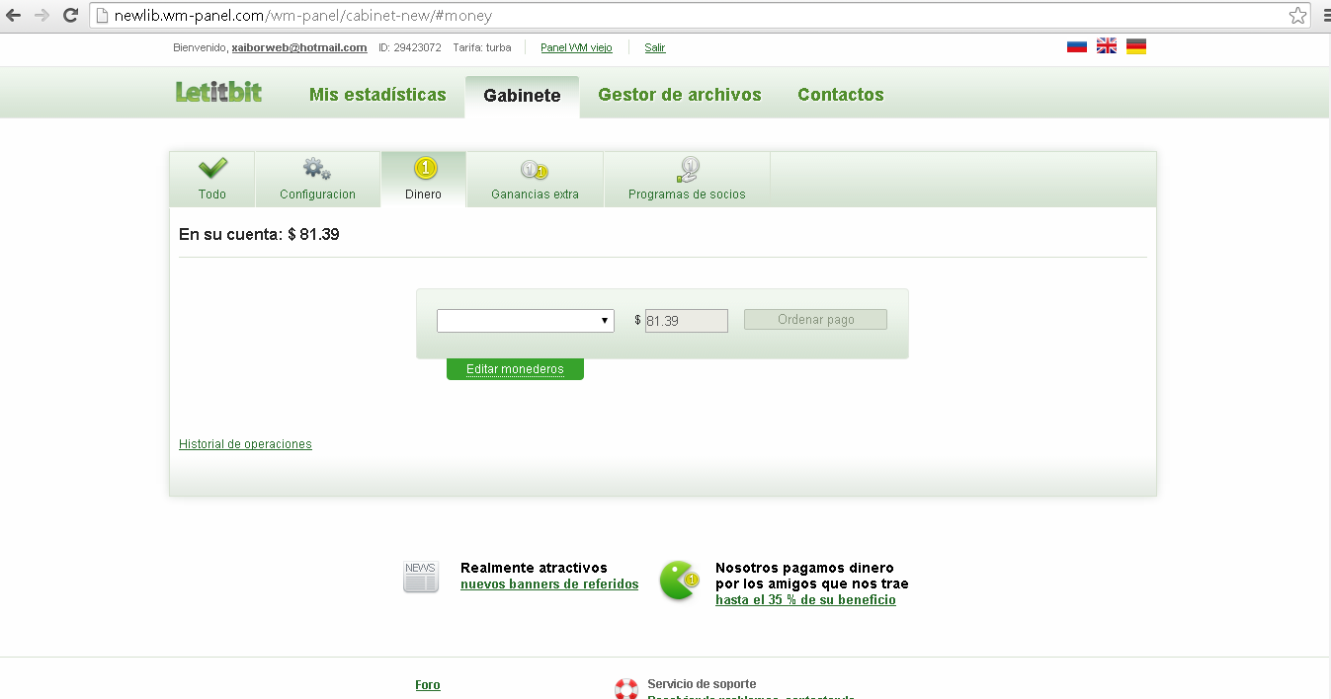
Task: Click the coins Ganancias extra icon
Action: pos(535,170)
